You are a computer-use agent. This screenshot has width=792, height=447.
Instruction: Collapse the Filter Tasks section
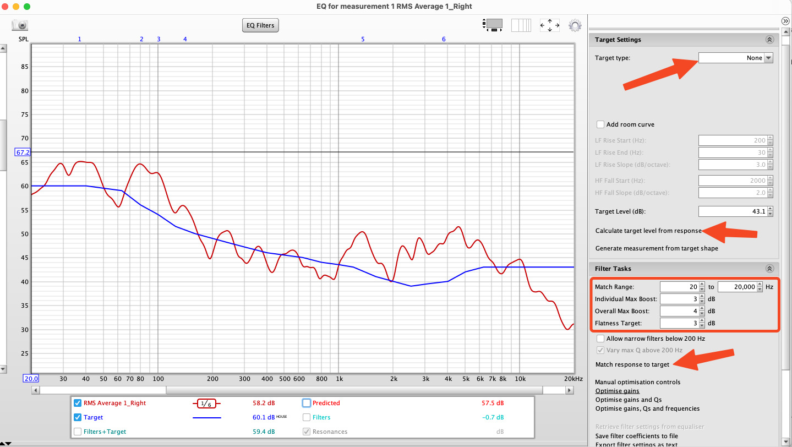click(769, 269)
